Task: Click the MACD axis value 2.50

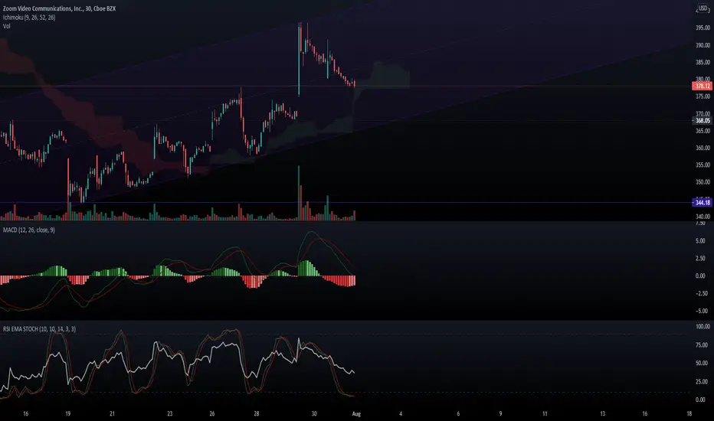Action: [x=700, y=258]
